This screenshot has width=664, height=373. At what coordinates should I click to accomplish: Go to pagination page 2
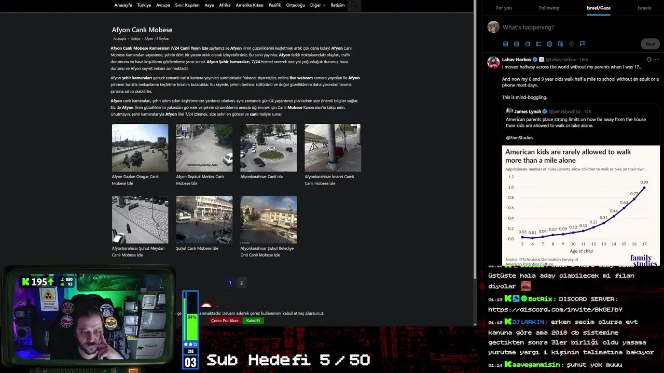241,282
